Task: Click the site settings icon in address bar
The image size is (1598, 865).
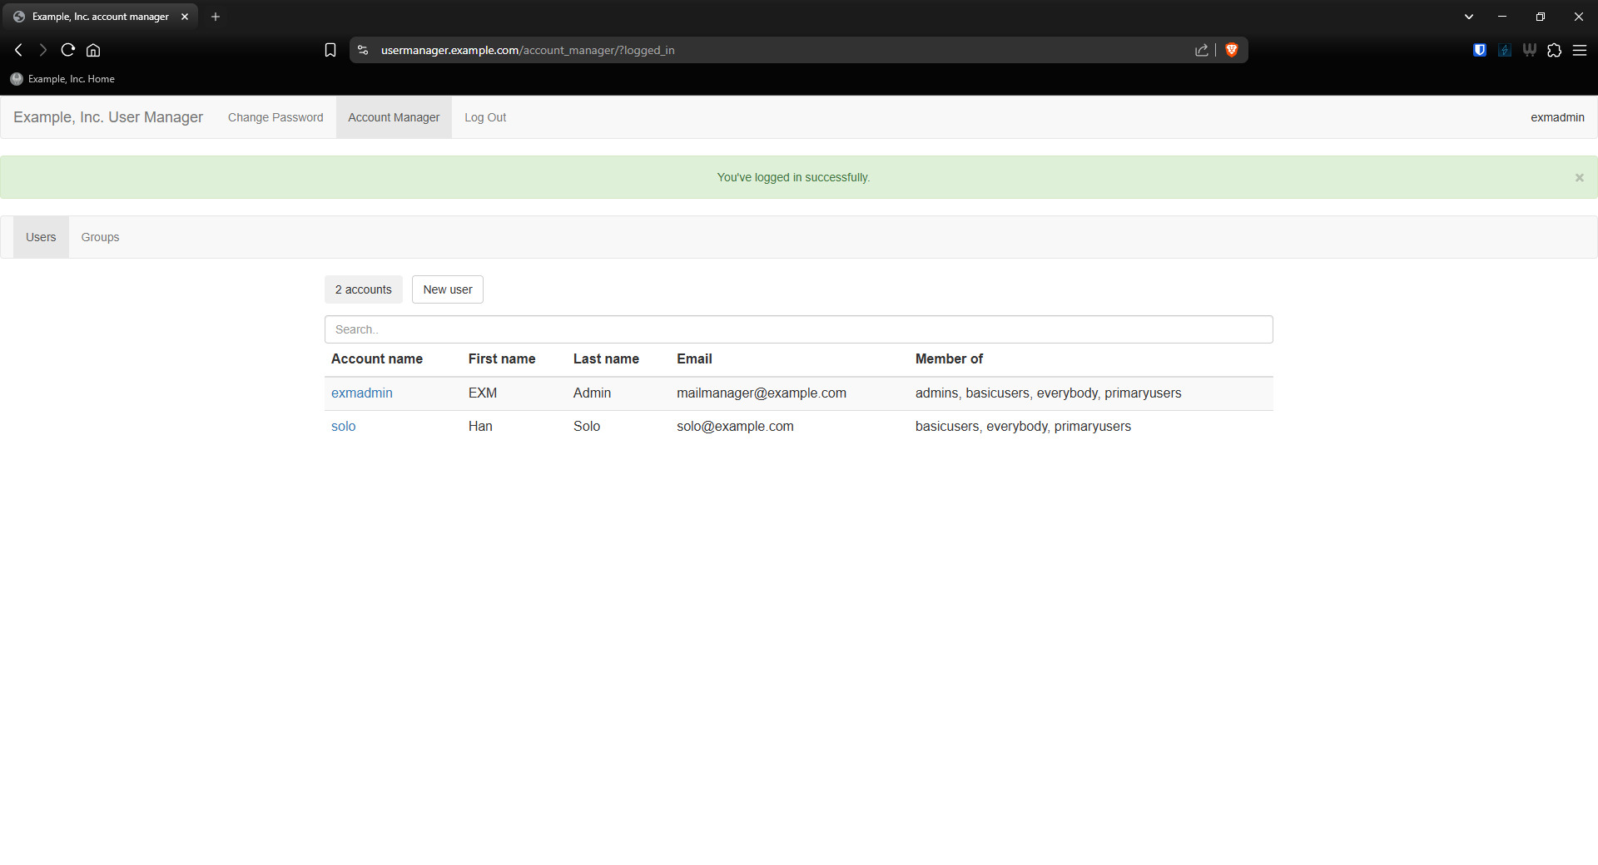Action: pyautogui.click(x=363, y=50)
